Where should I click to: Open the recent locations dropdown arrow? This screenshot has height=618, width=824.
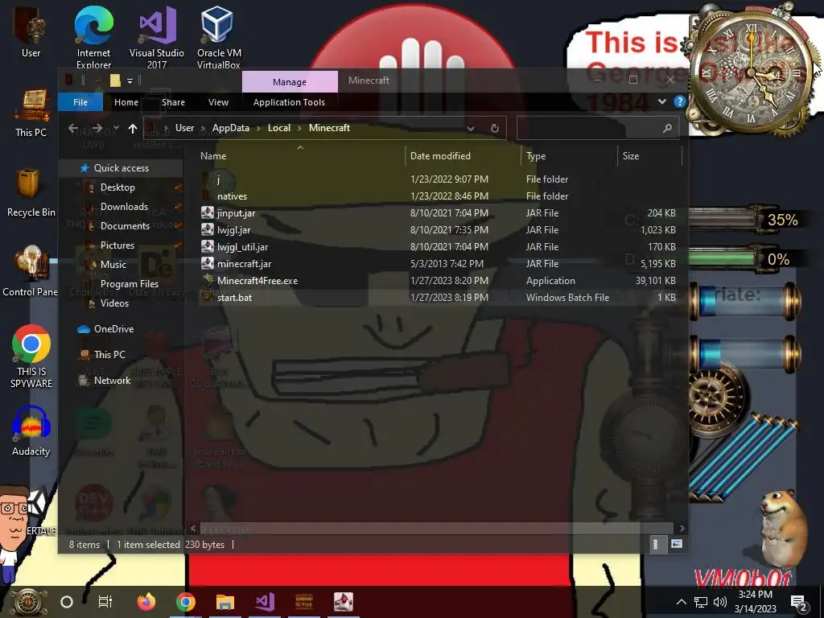pos(116,128)
